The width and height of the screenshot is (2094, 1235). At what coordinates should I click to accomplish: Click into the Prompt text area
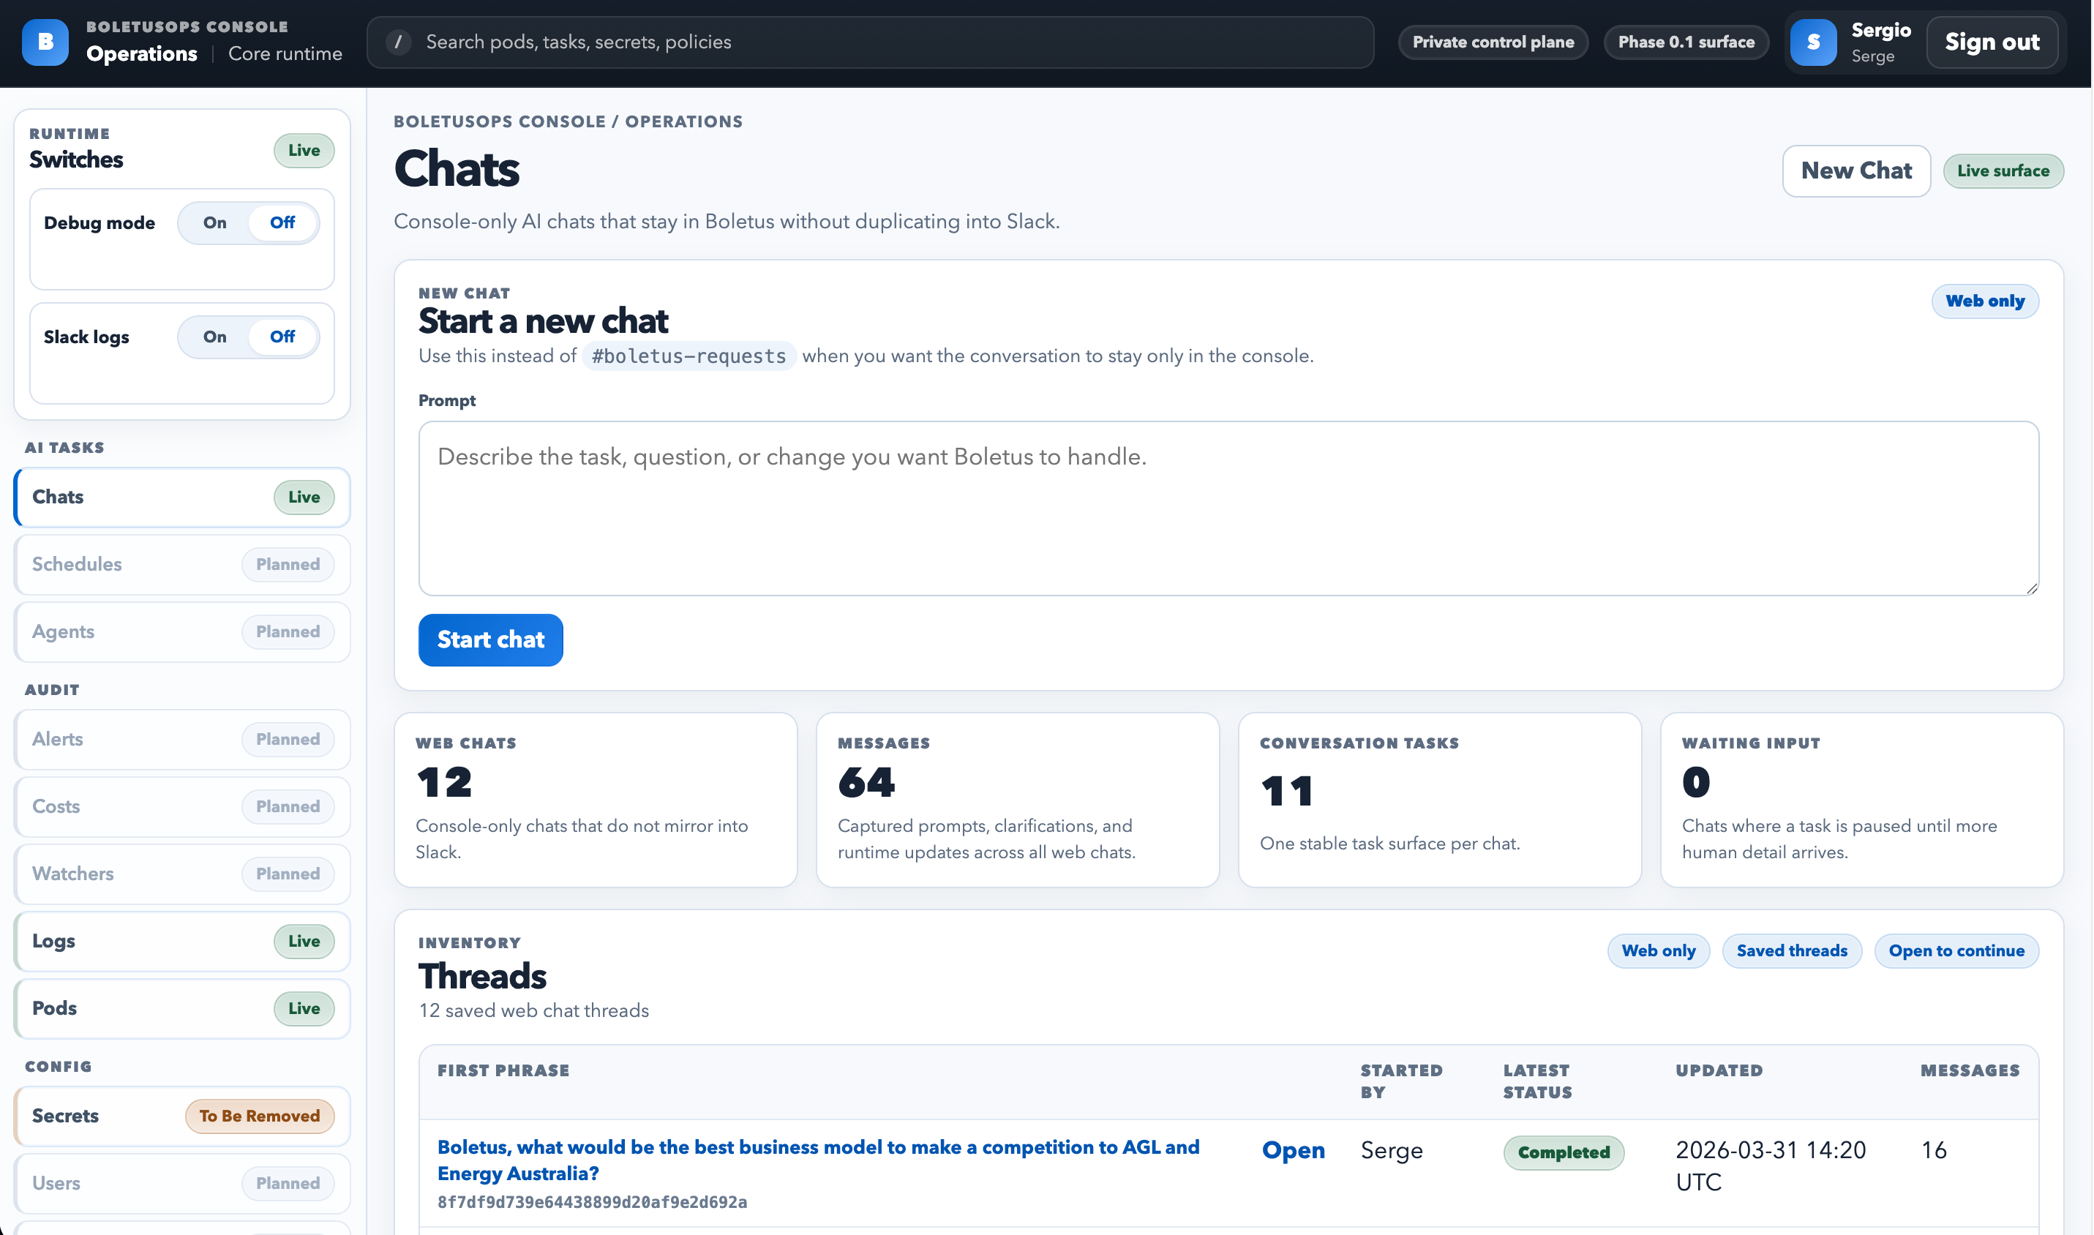click(1228, 508)
